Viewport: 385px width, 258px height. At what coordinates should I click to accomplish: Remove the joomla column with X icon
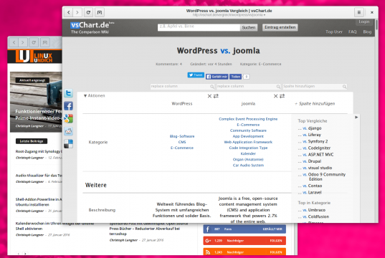tap(276, 96)
